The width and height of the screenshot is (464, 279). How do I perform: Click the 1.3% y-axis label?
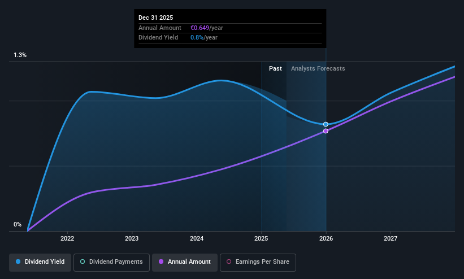[x=20, y=55]
